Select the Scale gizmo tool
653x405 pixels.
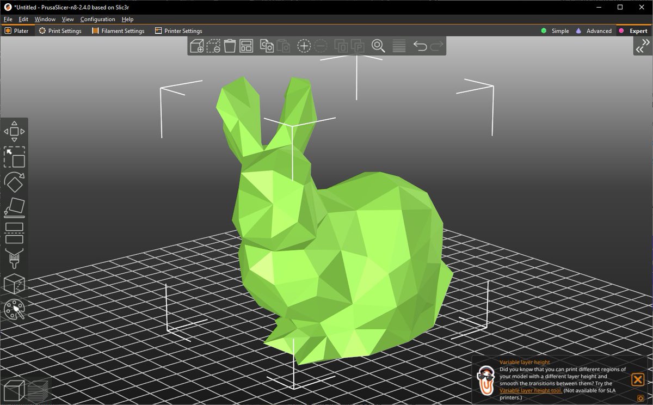tap(14, 157)
